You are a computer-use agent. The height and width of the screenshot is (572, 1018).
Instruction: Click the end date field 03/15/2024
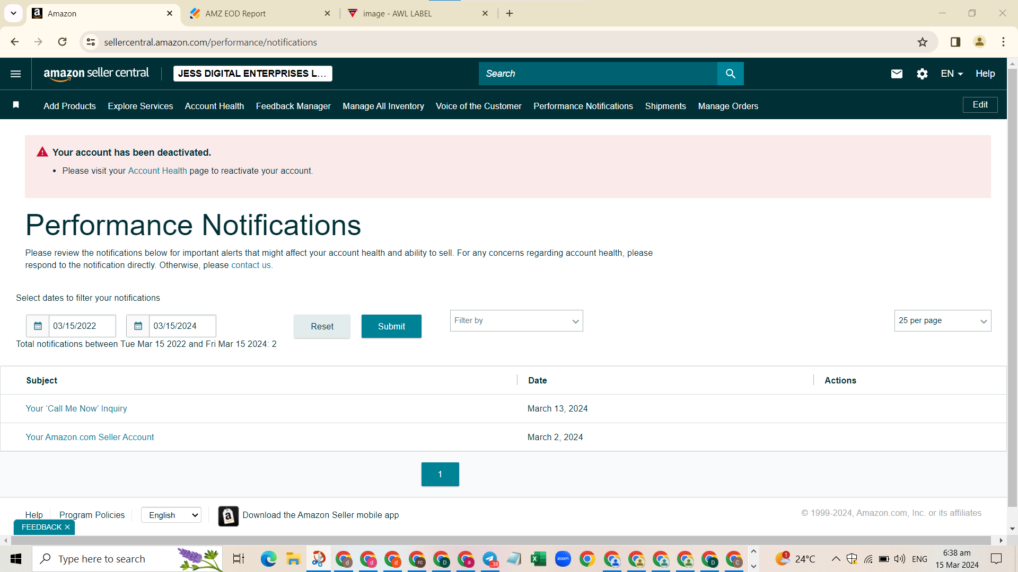tap(182, 326)
